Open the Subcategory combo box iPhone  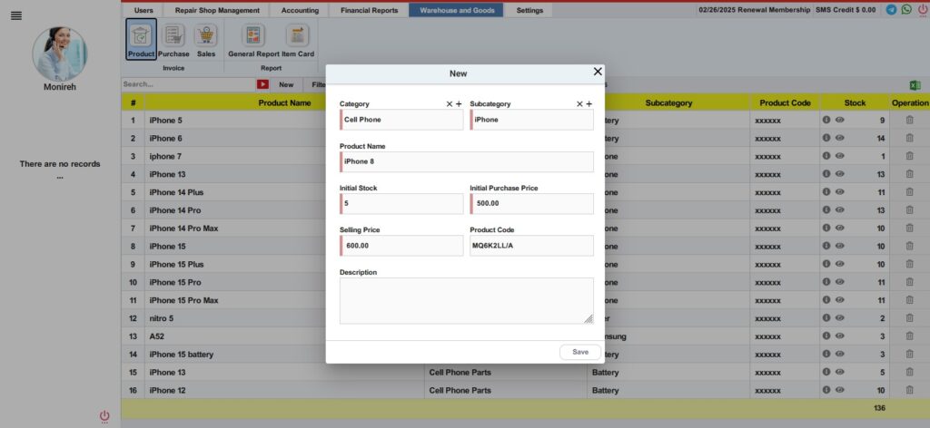tap(532, 120)
